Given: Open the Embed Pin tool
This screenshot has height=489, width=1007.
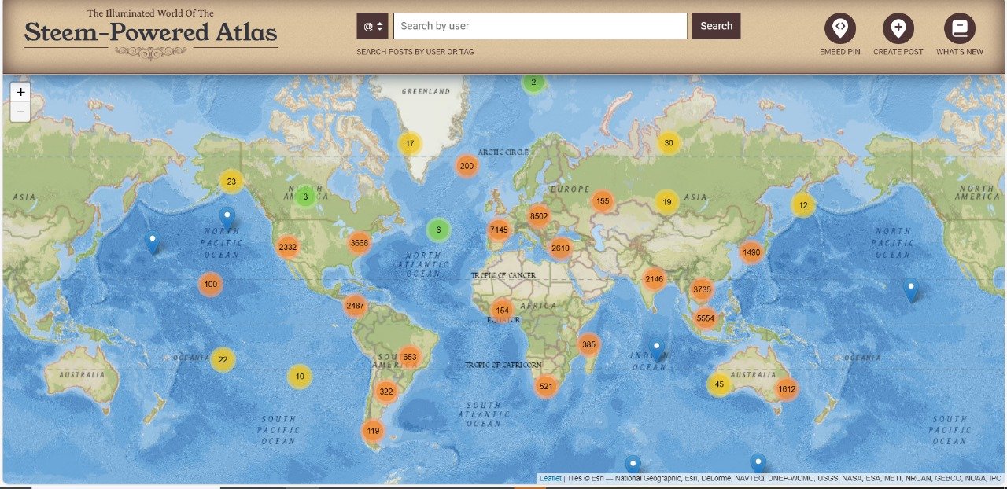Looking at the screenshot, I should (840, 35).
